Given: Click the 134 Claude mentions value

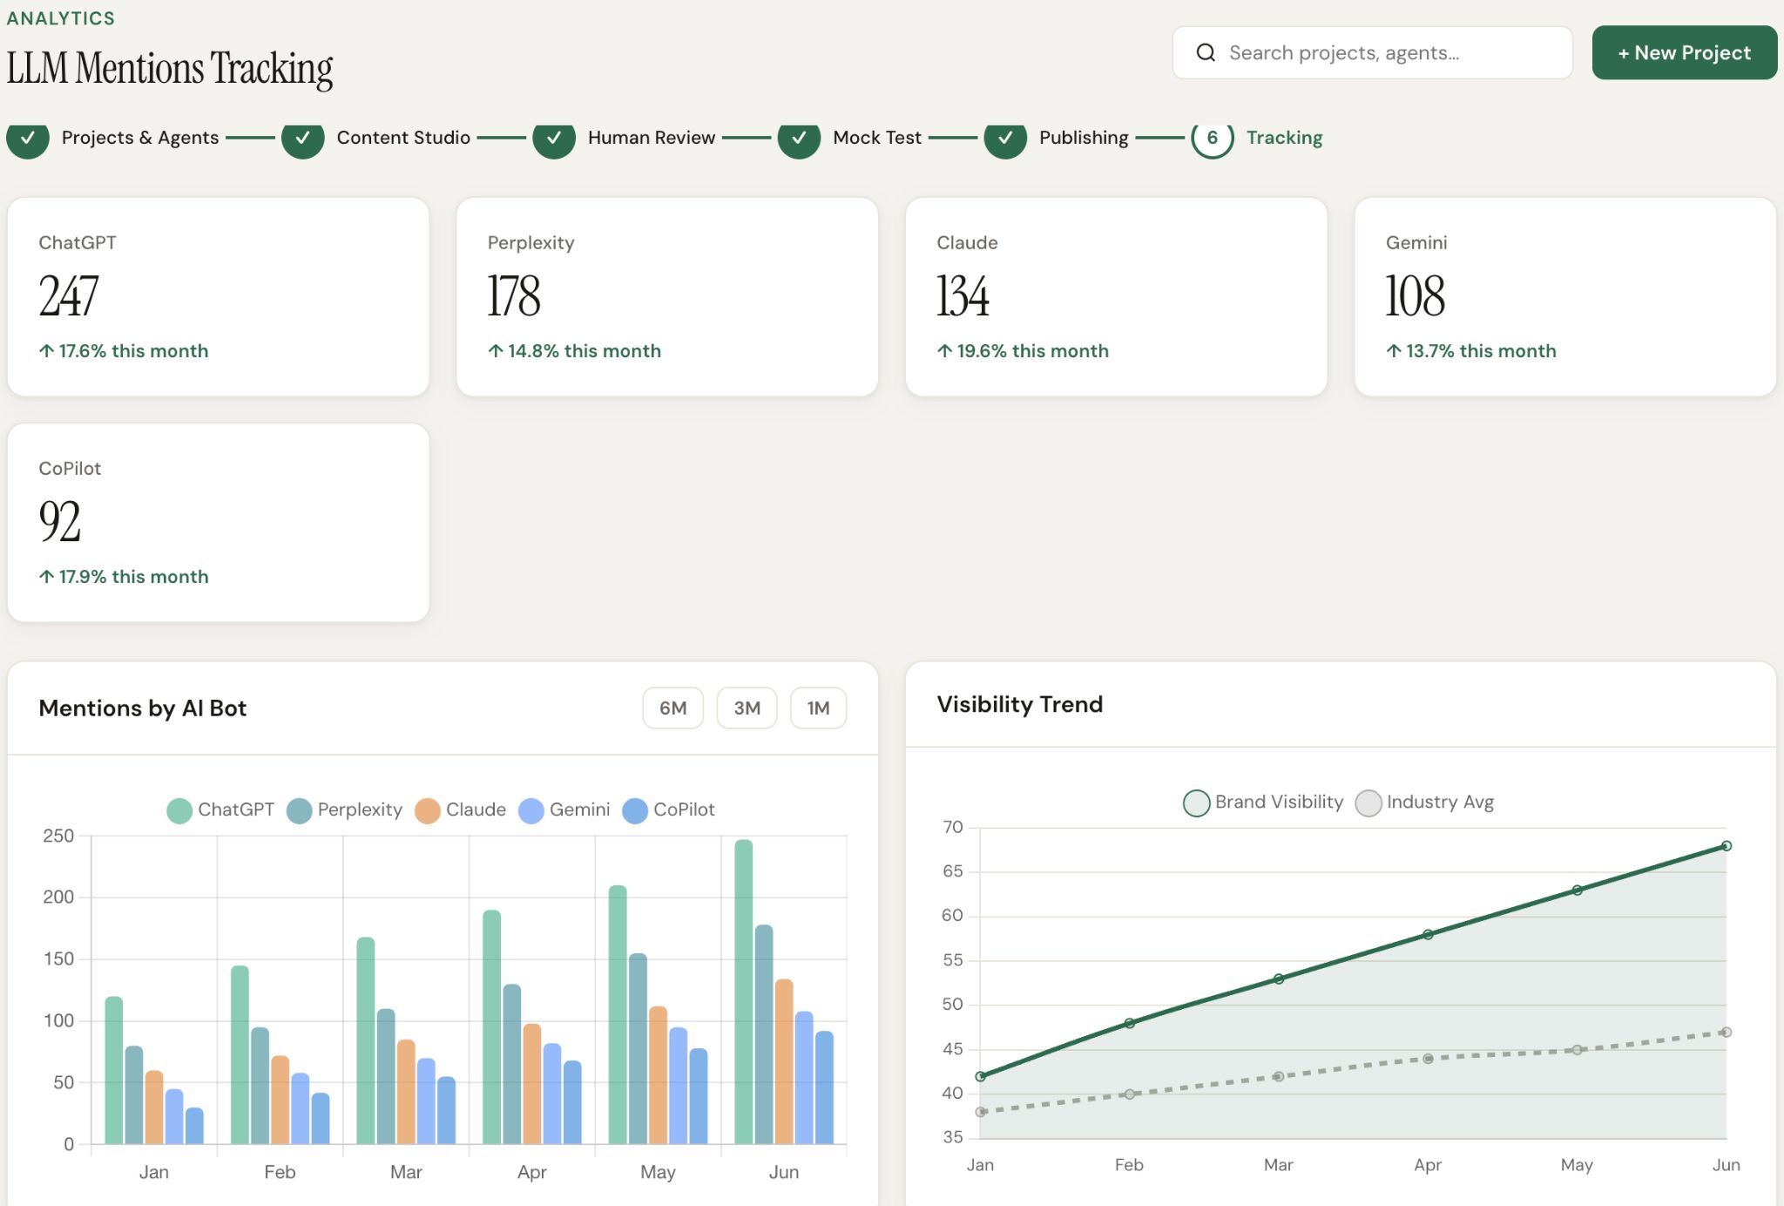Looking at the screenshot, I should click(x=963, y=296).
